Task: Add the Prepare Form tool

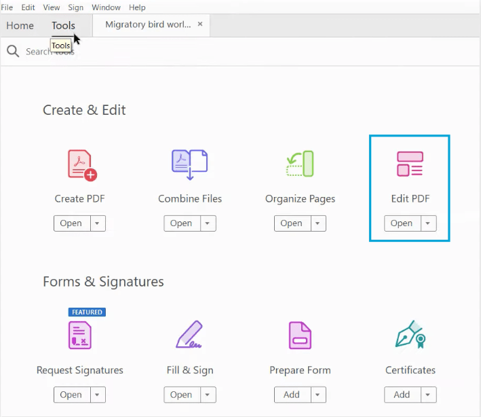Action: pos(292,395)
